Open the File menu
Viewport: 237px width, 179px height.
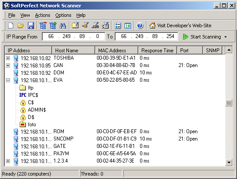click(12, 15)
